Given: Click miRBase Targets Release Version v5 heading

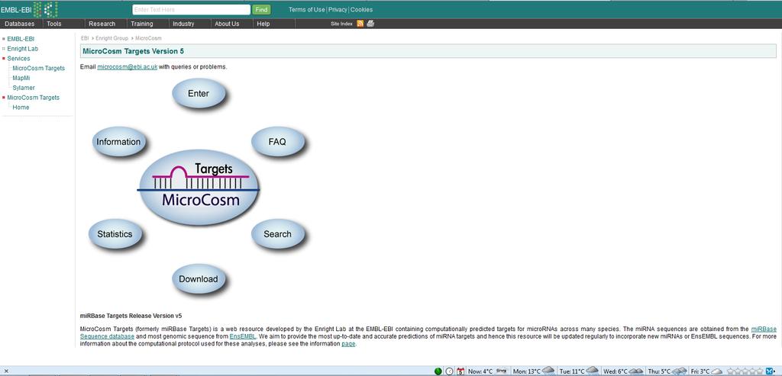Looking at the screenshot, I should click(x=131, y=316).
